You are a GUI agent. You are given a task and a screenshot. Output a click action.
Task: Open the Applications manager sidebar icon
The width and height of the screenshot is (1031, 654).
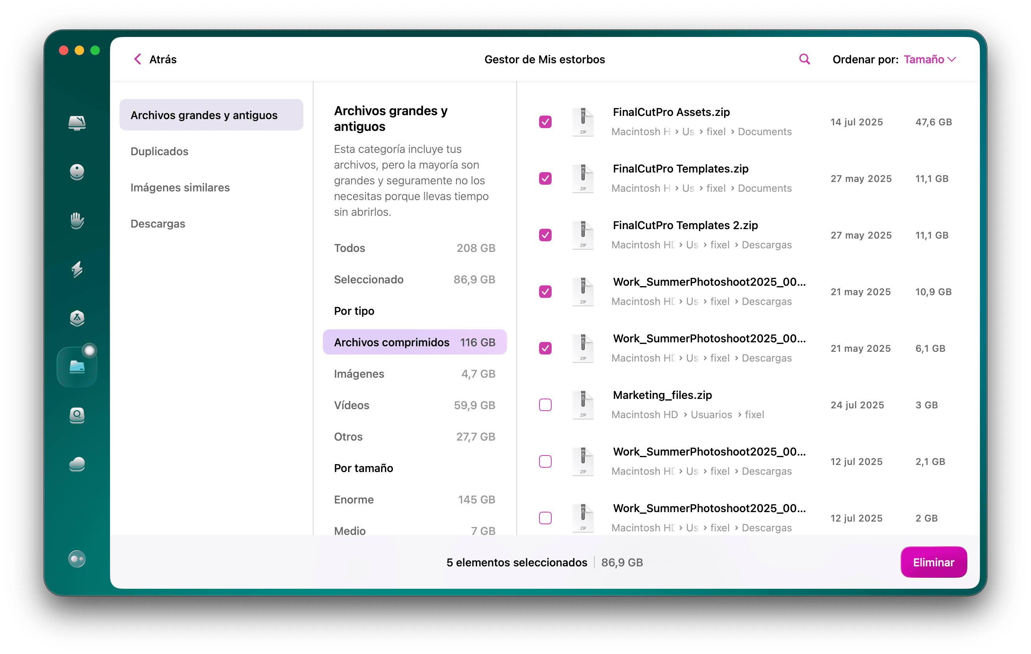(77, 319)
